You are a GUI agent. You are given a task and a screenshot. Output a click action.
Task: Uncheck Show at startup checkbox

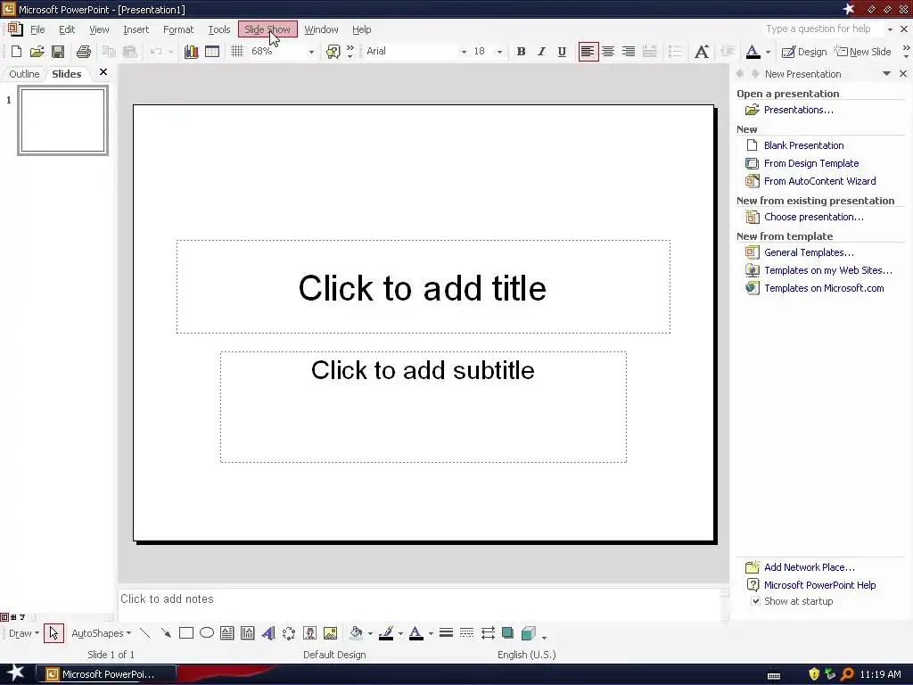tap(755, 601)
